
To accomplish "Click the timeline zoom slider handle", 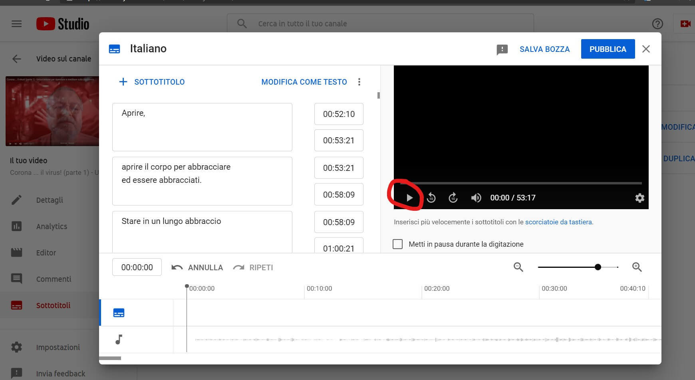I will tap(598, 267).
